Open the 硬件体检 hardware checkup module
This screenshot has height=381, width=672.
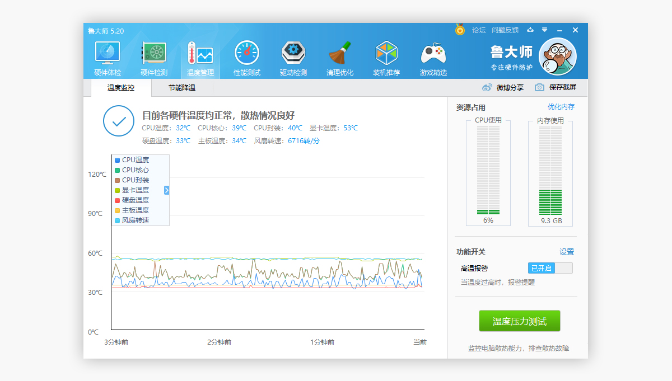pyautogui.click(x=107, y=59)
